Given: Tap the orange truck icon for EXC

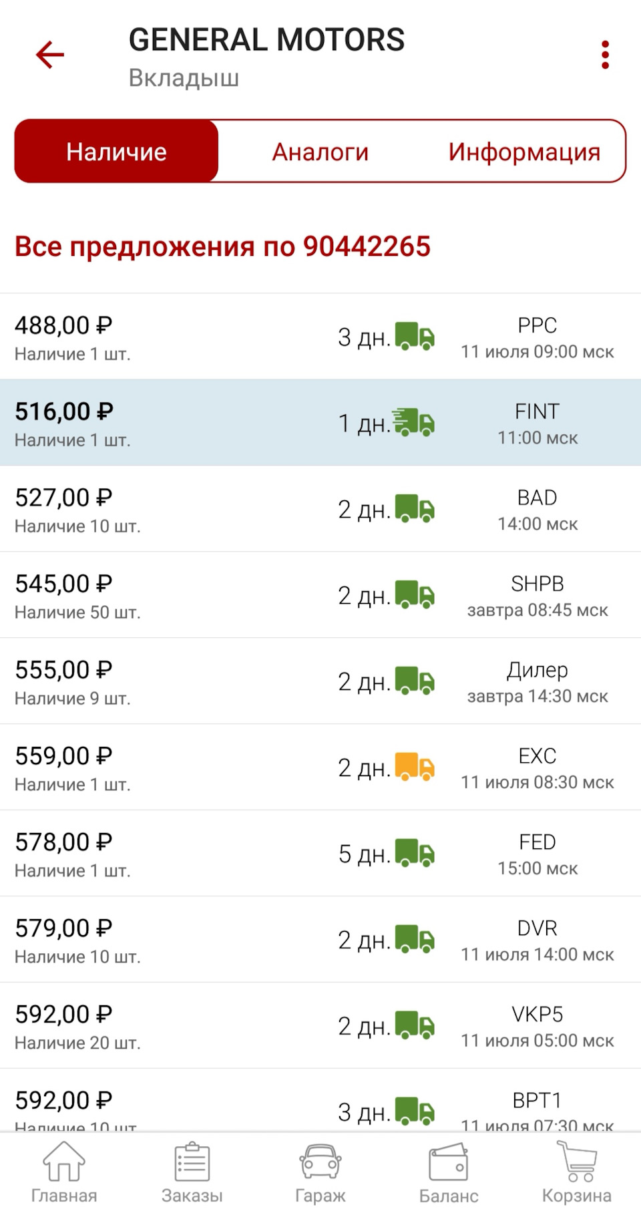Looking at the screenshot, I should 415,767.
